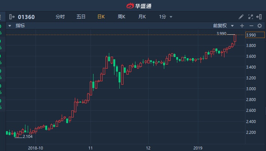Screen dimensions: 266x151
Task: Click the 华盛通 logo
Action: (x=139, y=6)
